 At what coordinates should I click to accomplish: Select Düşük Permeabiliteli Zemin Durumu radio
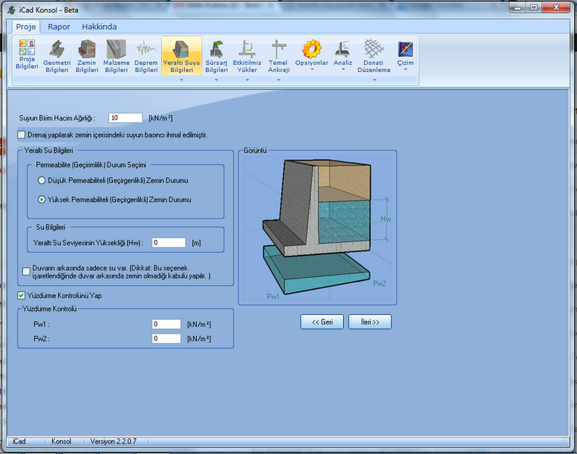[42, 180]
